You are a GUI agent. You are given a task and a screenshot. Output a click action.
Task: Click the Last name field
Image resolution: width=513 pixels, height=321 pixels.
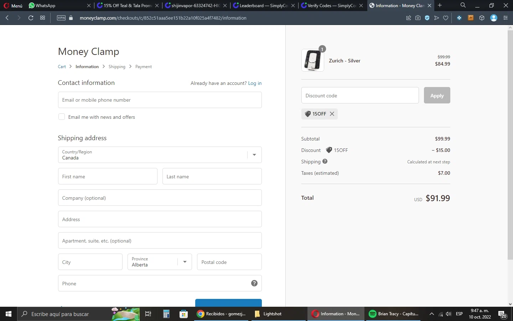tap(212, 176)
